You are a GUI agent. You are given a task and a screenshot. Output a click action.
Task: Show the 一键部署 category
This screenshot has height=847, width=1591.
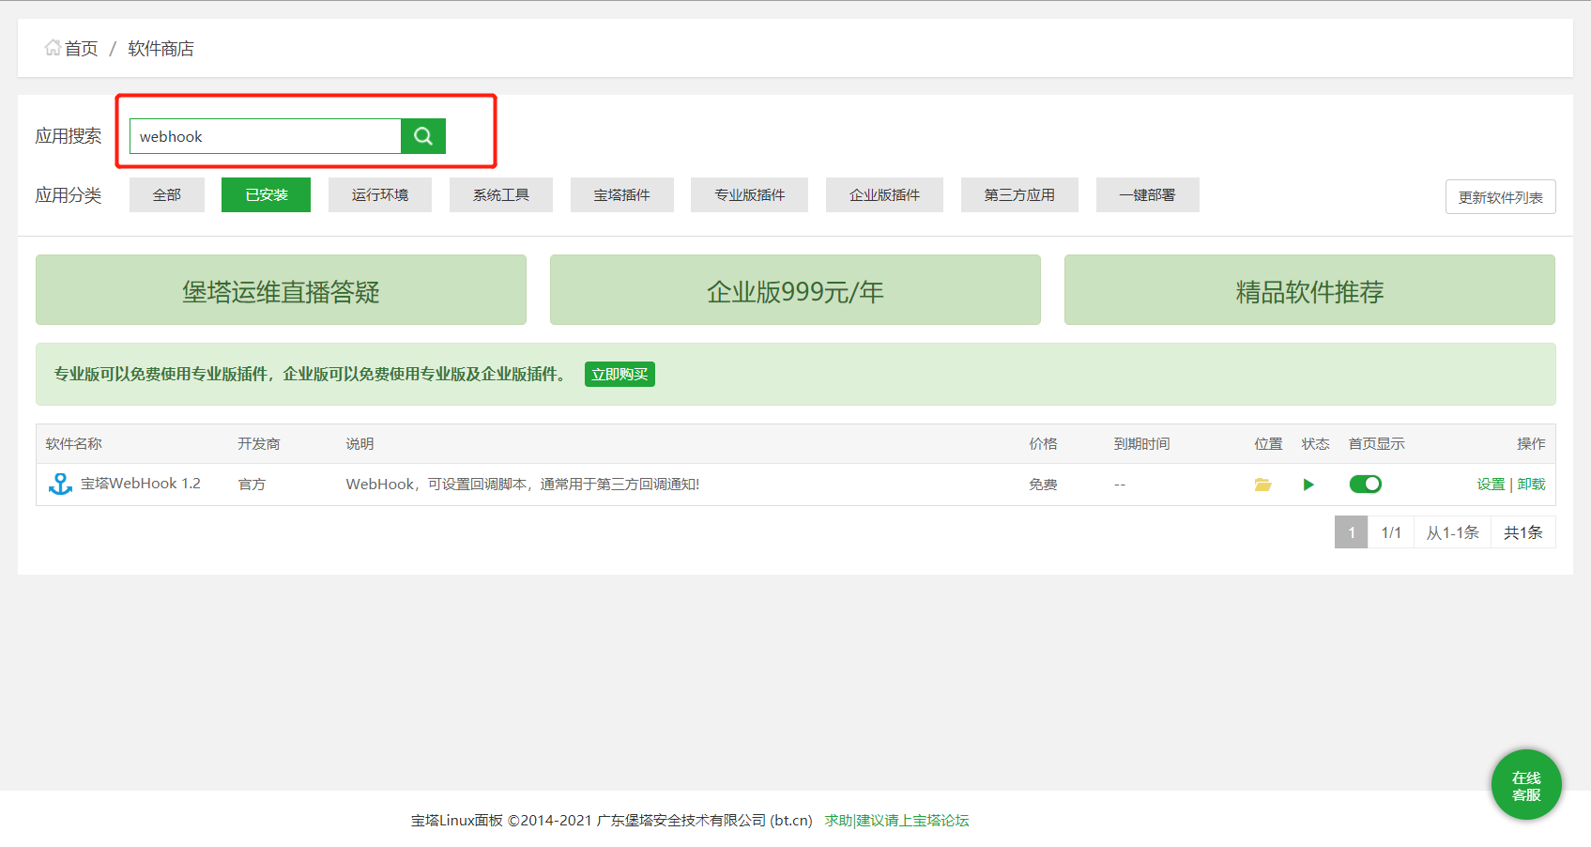[x=1148, y=194]
